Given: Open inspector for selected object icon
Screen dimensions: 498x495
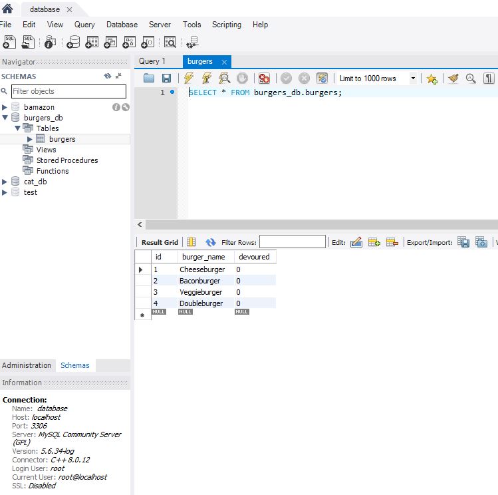Looking at the screenshot, I should point(50,42).
